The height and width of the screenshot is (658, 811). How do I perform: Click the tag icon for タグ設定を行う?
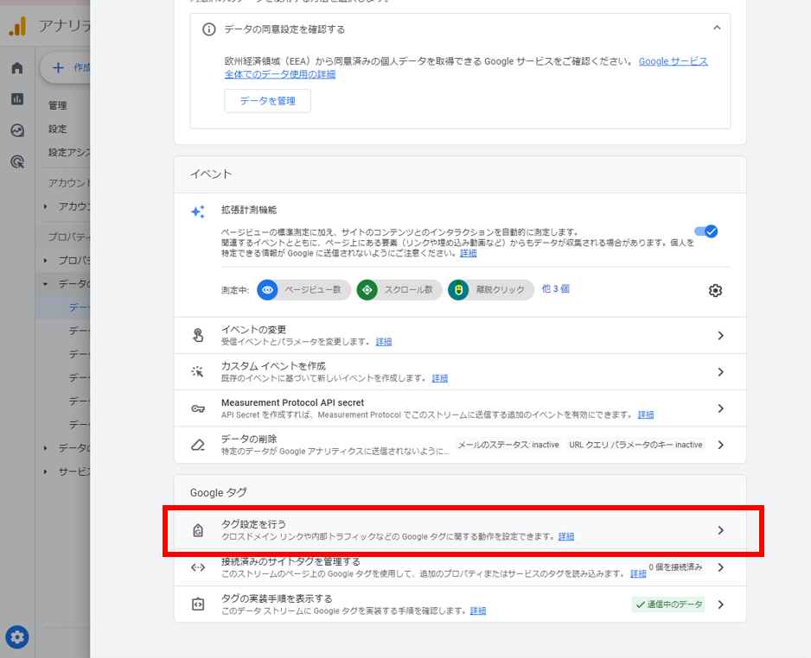point(198,530)
